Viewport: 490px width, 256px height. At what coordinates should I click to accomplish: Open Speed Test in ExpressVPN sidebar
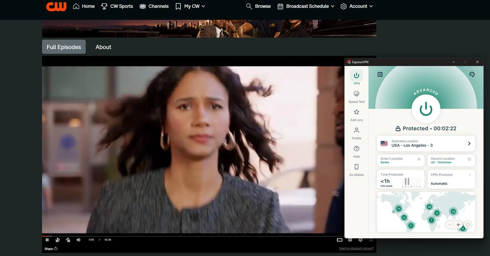pos(357,97)
